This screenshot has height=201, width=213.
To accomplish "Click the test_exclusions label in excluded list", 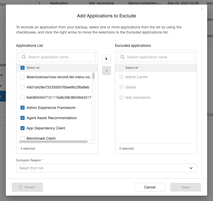I will 138,97.
